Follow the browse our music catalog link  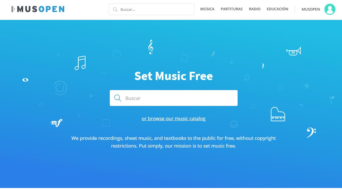(174, 119)
